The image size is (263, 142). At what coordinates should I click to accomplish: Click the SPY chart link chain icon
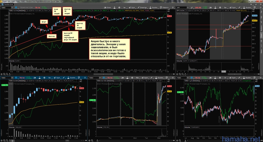(191, 8)
